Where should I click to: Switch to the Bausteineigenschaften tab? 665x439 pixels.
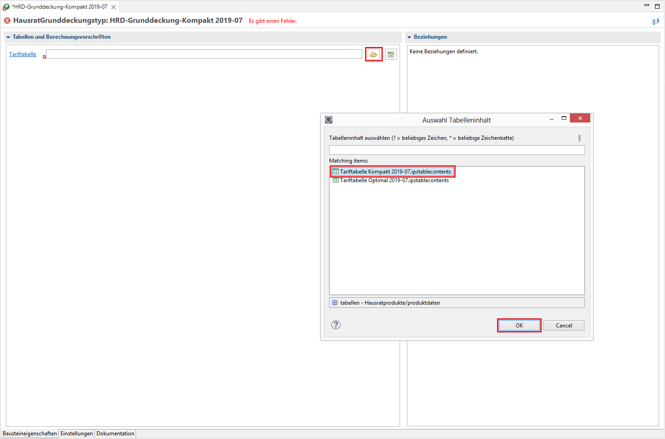point(30,434)
